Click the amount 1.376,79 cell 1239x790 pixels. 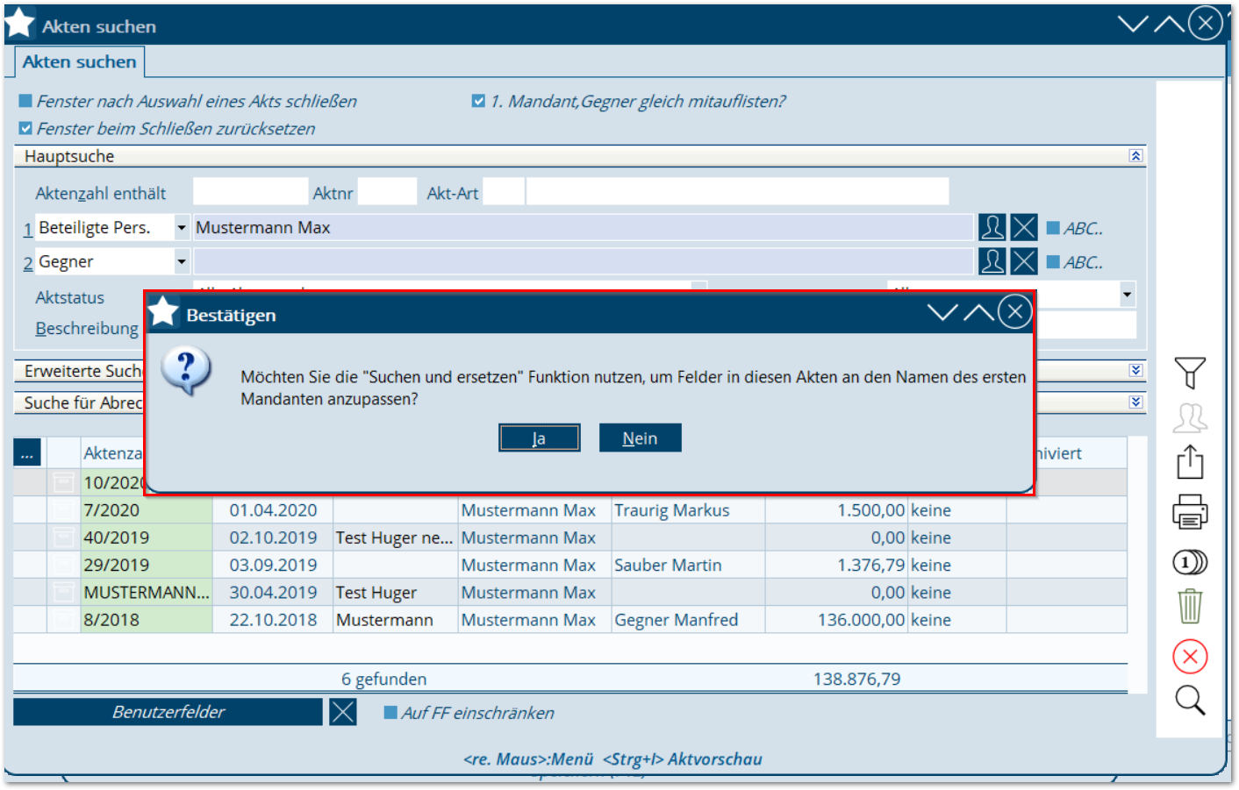point(836,565)
